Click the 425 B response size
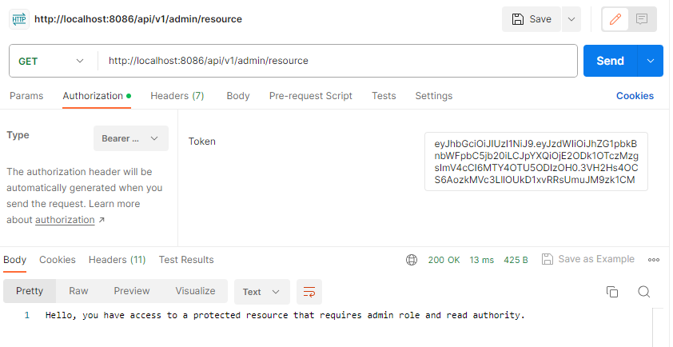Image resolution: width=673 pixels, height=347 pixels. (x=516, y=260)
